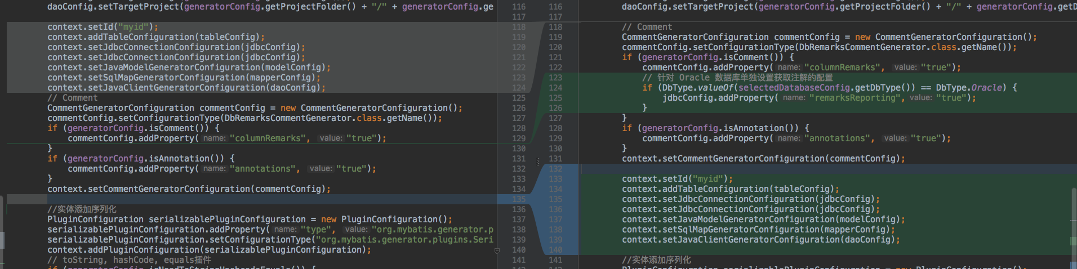Image resolution: width=1077 pixels, height=269 pixels.
Task: Click "//实体添加序列化" comment in right pane
Action: (x=656, y=260)
